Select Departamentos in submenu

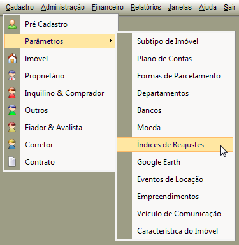pos(175,93)
